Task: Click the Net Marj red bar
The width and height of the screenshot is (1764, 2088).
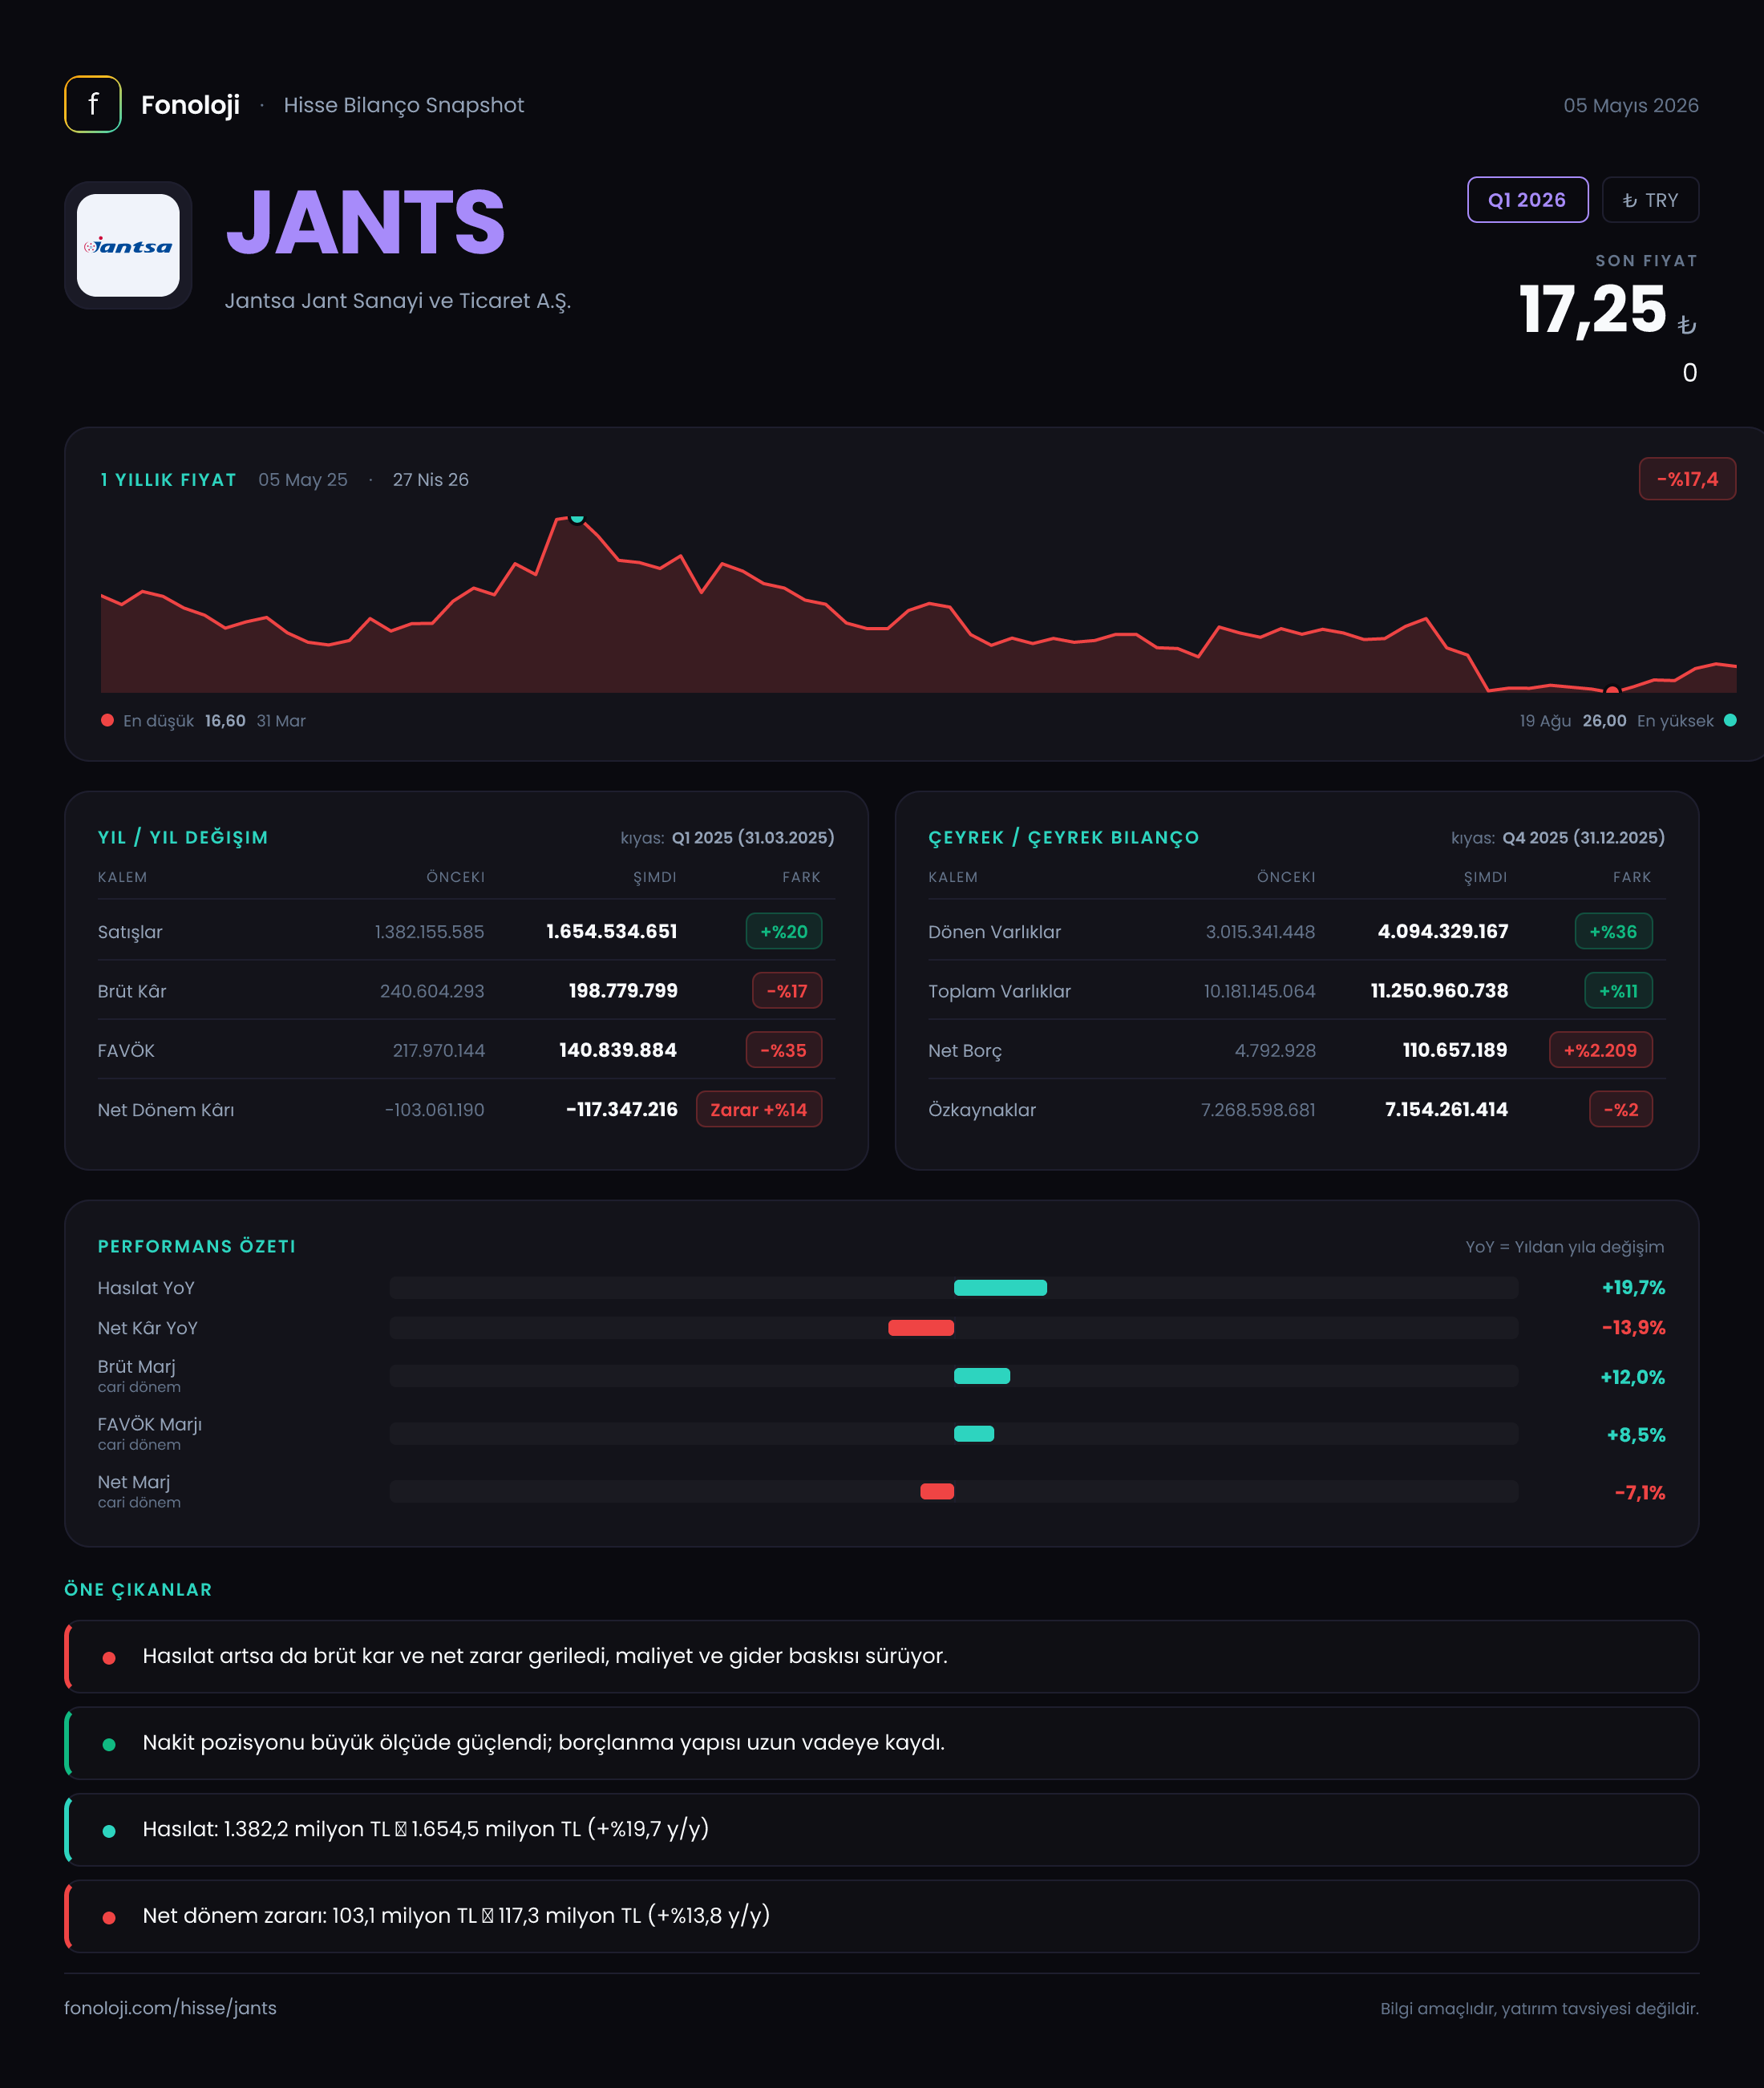Action: pyautogui.click(x=937, y=1492)
